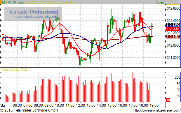The width and height of the screenshot is (181, 113).
Task: Click the red 312.2681 moving average value tag
Action: [173, 29]
